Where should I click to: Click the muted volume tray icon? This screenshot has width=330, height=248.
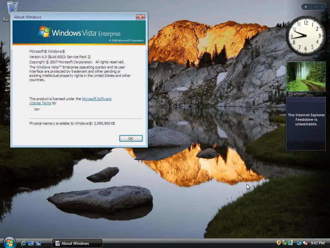(x=305, y=243)
